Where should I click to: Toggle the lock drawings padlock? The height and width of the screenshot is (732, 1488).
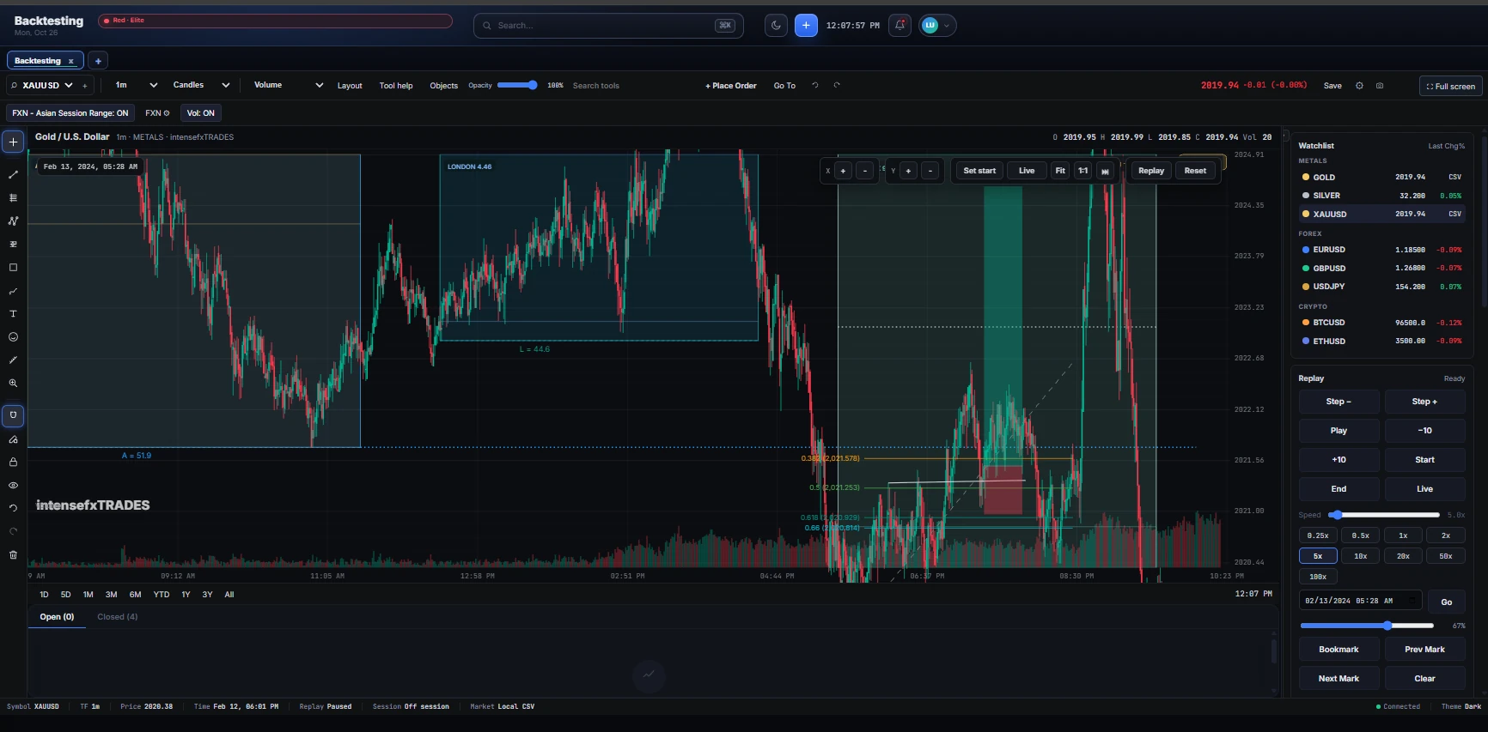pos(13,462)
